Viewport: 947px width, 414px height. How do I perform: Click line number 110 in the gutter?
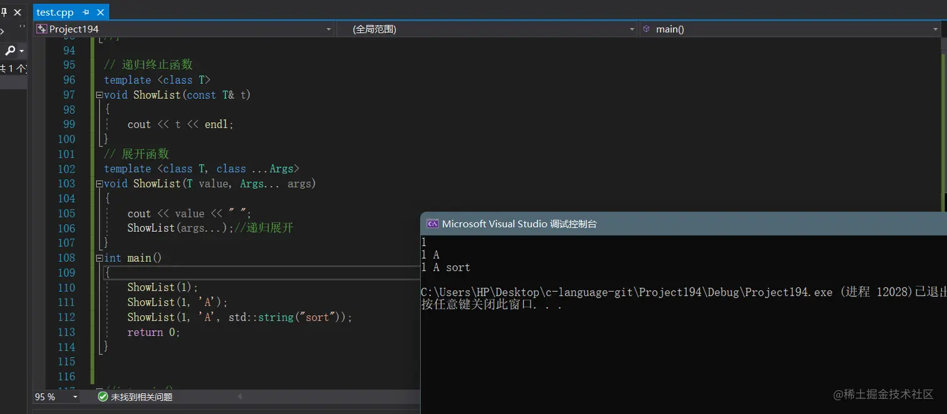[x=65, y=287]
